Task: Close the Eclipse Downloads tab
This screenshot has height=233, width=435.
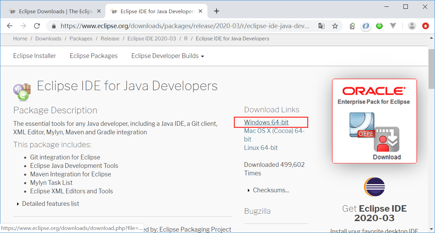Action: 99,11
